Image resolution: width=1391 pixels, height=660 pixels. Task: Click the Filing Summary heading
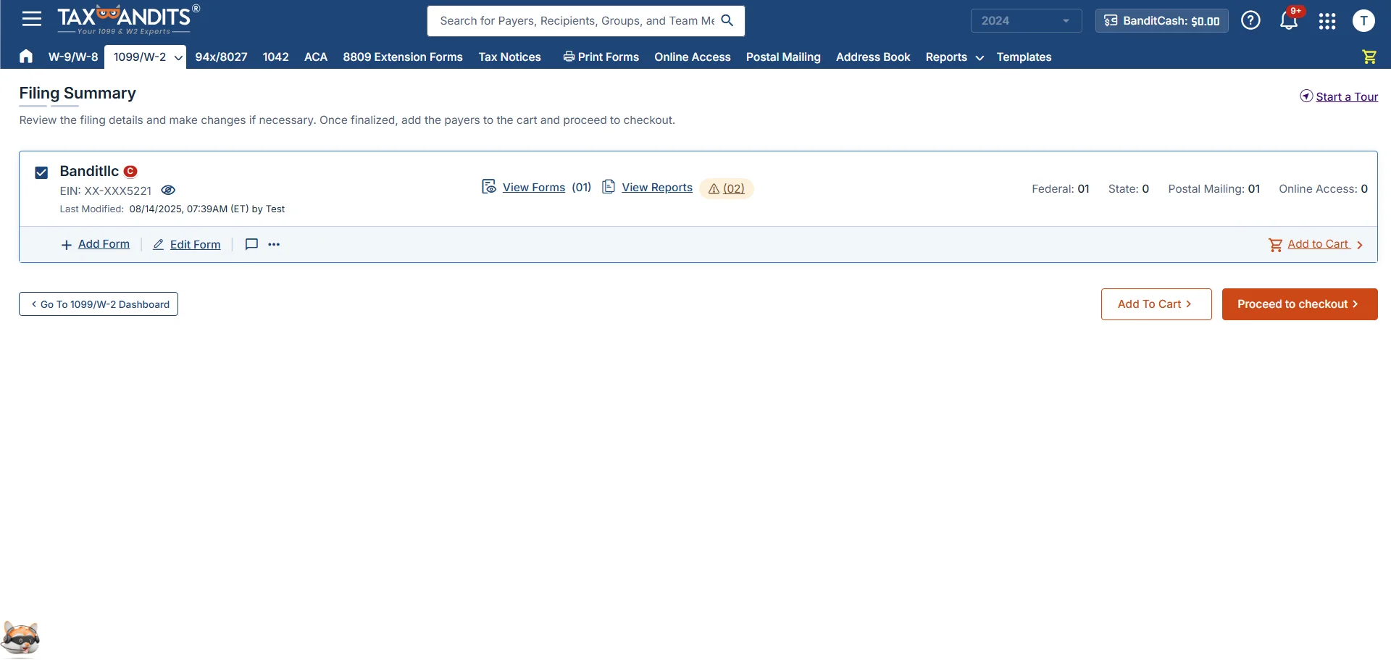pyautogui.click(x=78, y=93)
